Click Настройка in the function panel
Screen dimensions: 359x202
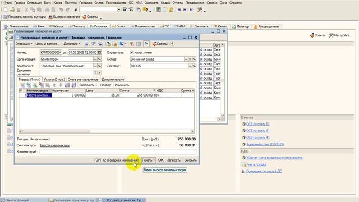[x=340, y=35]
